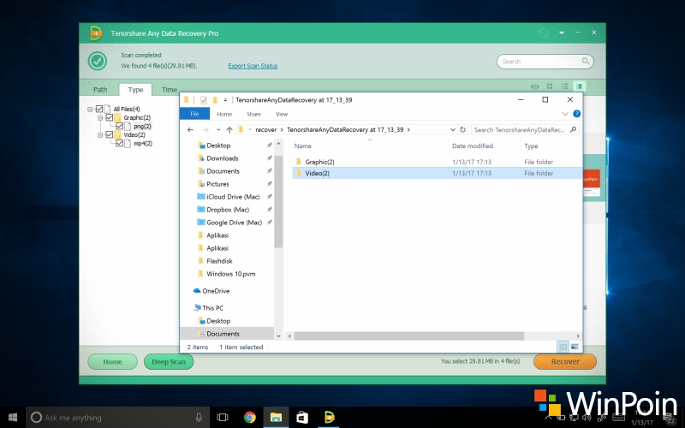Open the Export Scan Status link
The width and height of the screenshot is (685, 428).
(x=253, y=66)
